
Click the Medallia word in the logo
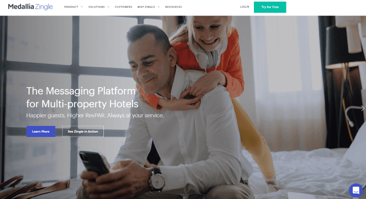(21, 6)
